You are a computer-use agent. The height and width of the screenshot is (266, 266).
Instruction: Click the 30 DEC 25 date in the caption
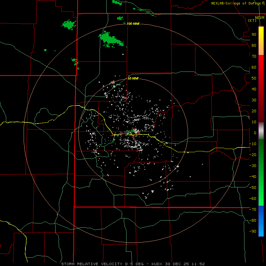[x=176, y=264]
